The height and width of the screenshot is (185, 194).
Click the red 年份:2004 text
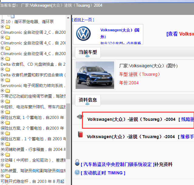(x=129, y=83)
